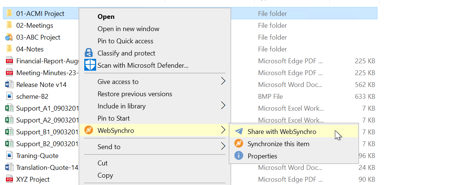The height and width of the screenshot is (185, 458).
Task: Expand the Send to submenu arrow
Action: 223,147
